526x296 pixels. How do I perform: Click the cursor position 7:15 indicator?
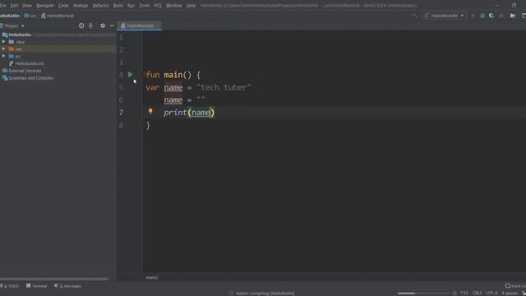[464, 293]
